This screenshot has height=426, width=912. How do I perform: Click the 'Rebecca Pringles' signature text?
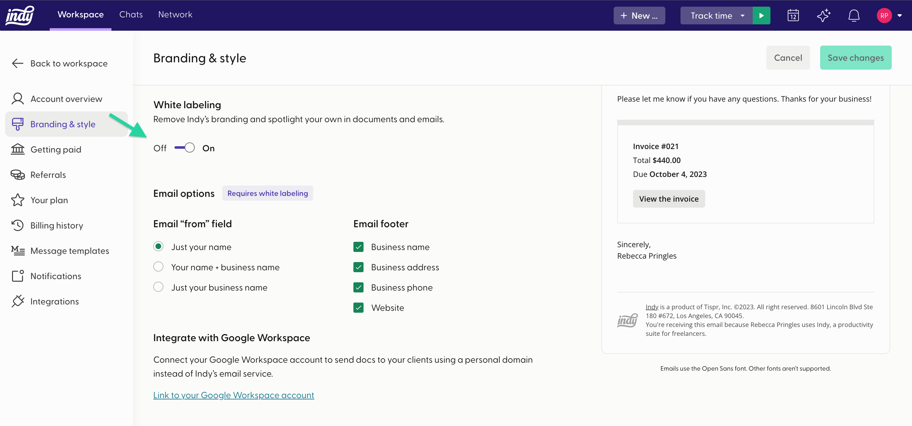[x=647, y=256]
